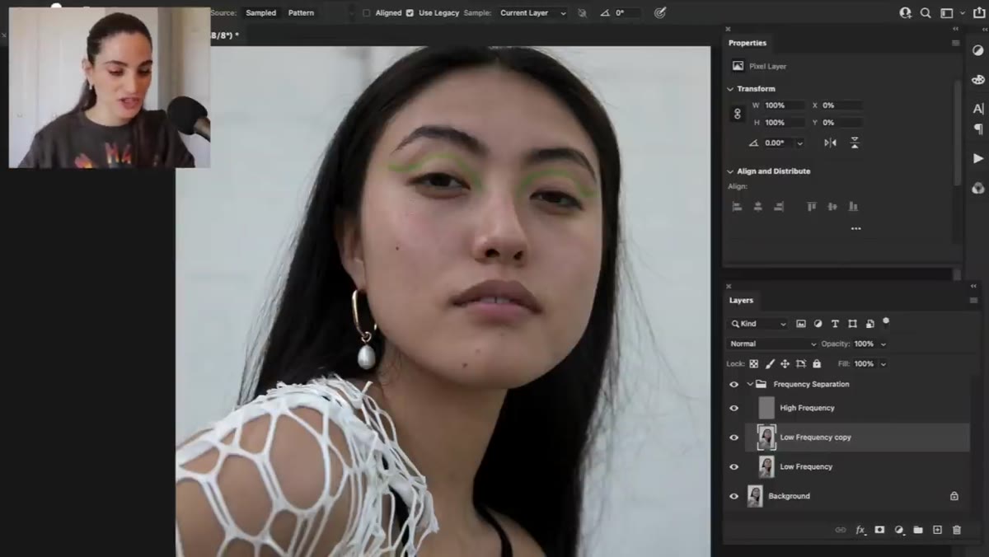This screenshot has width=989, height=557.
Task: Open the Channels icon at bottom of side dock
Action: tap(978, 188)
